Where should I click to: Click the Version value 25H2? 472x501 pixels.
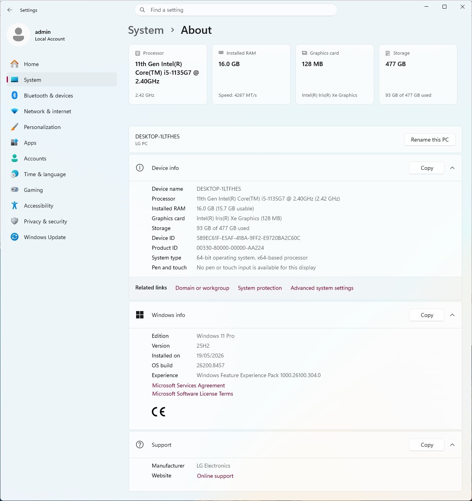[x=203, y=346]
